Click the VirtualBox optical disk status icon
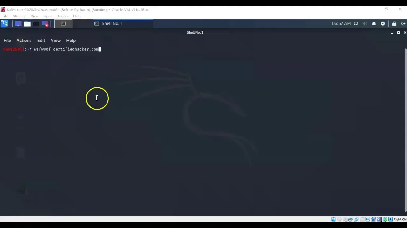Image resolution: width=407 pixels, height=228 pixels. click(339, 219)
